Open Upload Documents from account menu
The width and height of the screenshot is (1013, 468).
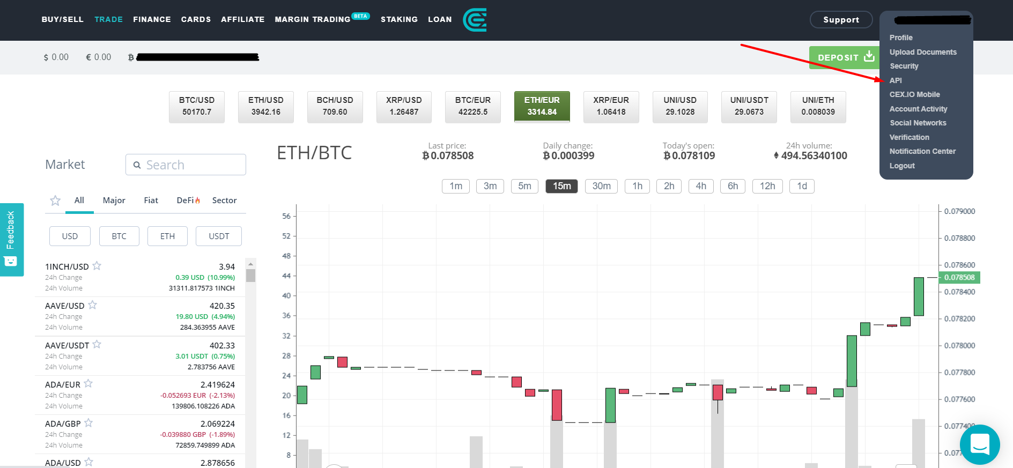(x=923, y=52)
